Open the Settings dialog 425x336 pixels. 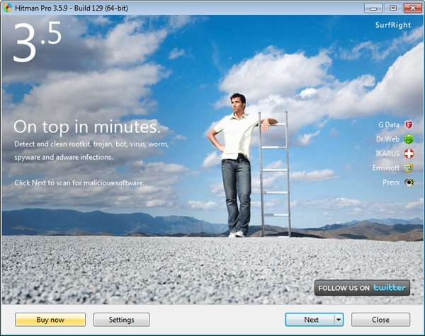pos(121,320)
